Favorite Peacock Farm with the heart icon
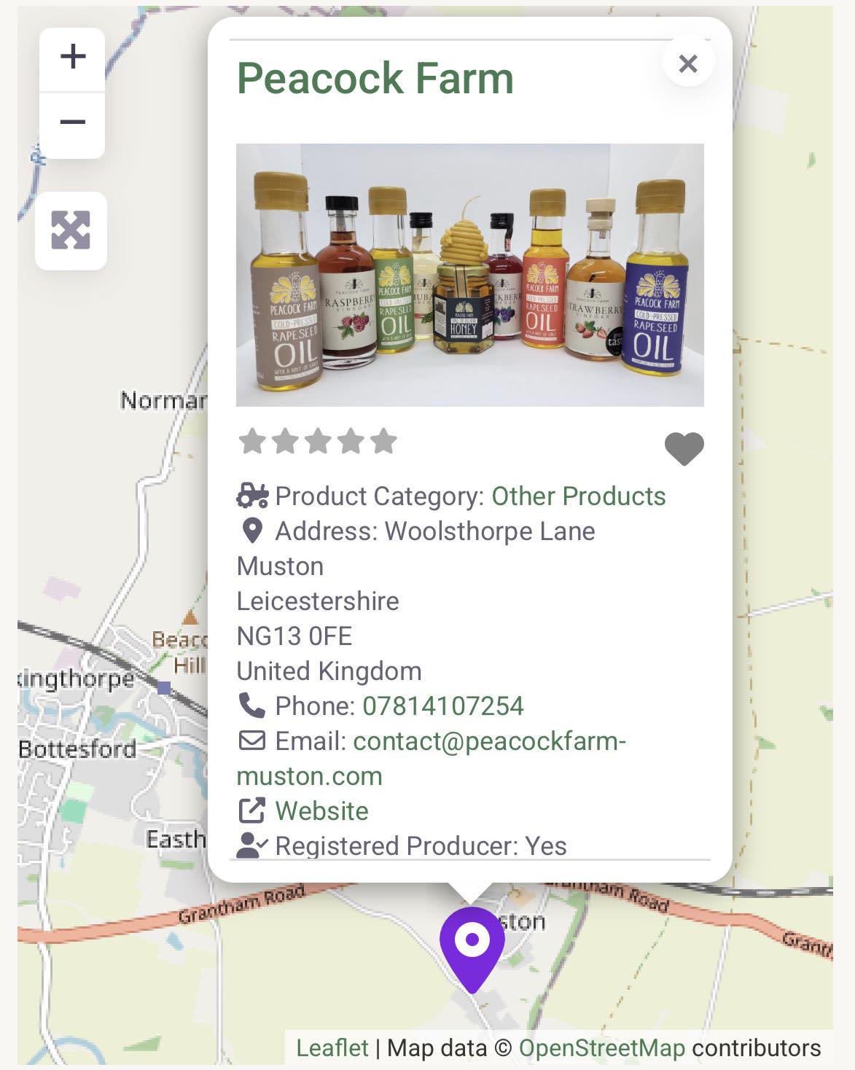This screenshot has width=855, height=1070. 684,448
